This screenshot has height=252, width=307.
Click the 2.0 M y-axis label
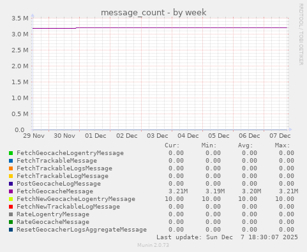coord(20,66)
